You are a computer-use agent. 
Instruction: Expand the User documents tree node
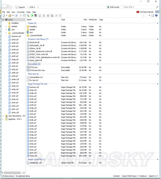coord(3,116)
